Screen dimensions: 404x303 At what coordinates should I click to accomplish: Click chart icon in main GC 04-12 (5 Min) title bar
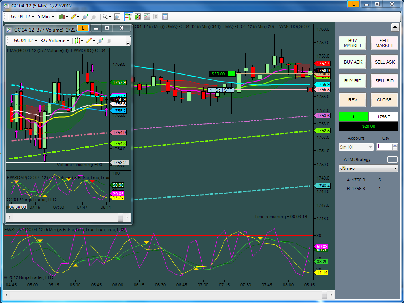point(7,6)
